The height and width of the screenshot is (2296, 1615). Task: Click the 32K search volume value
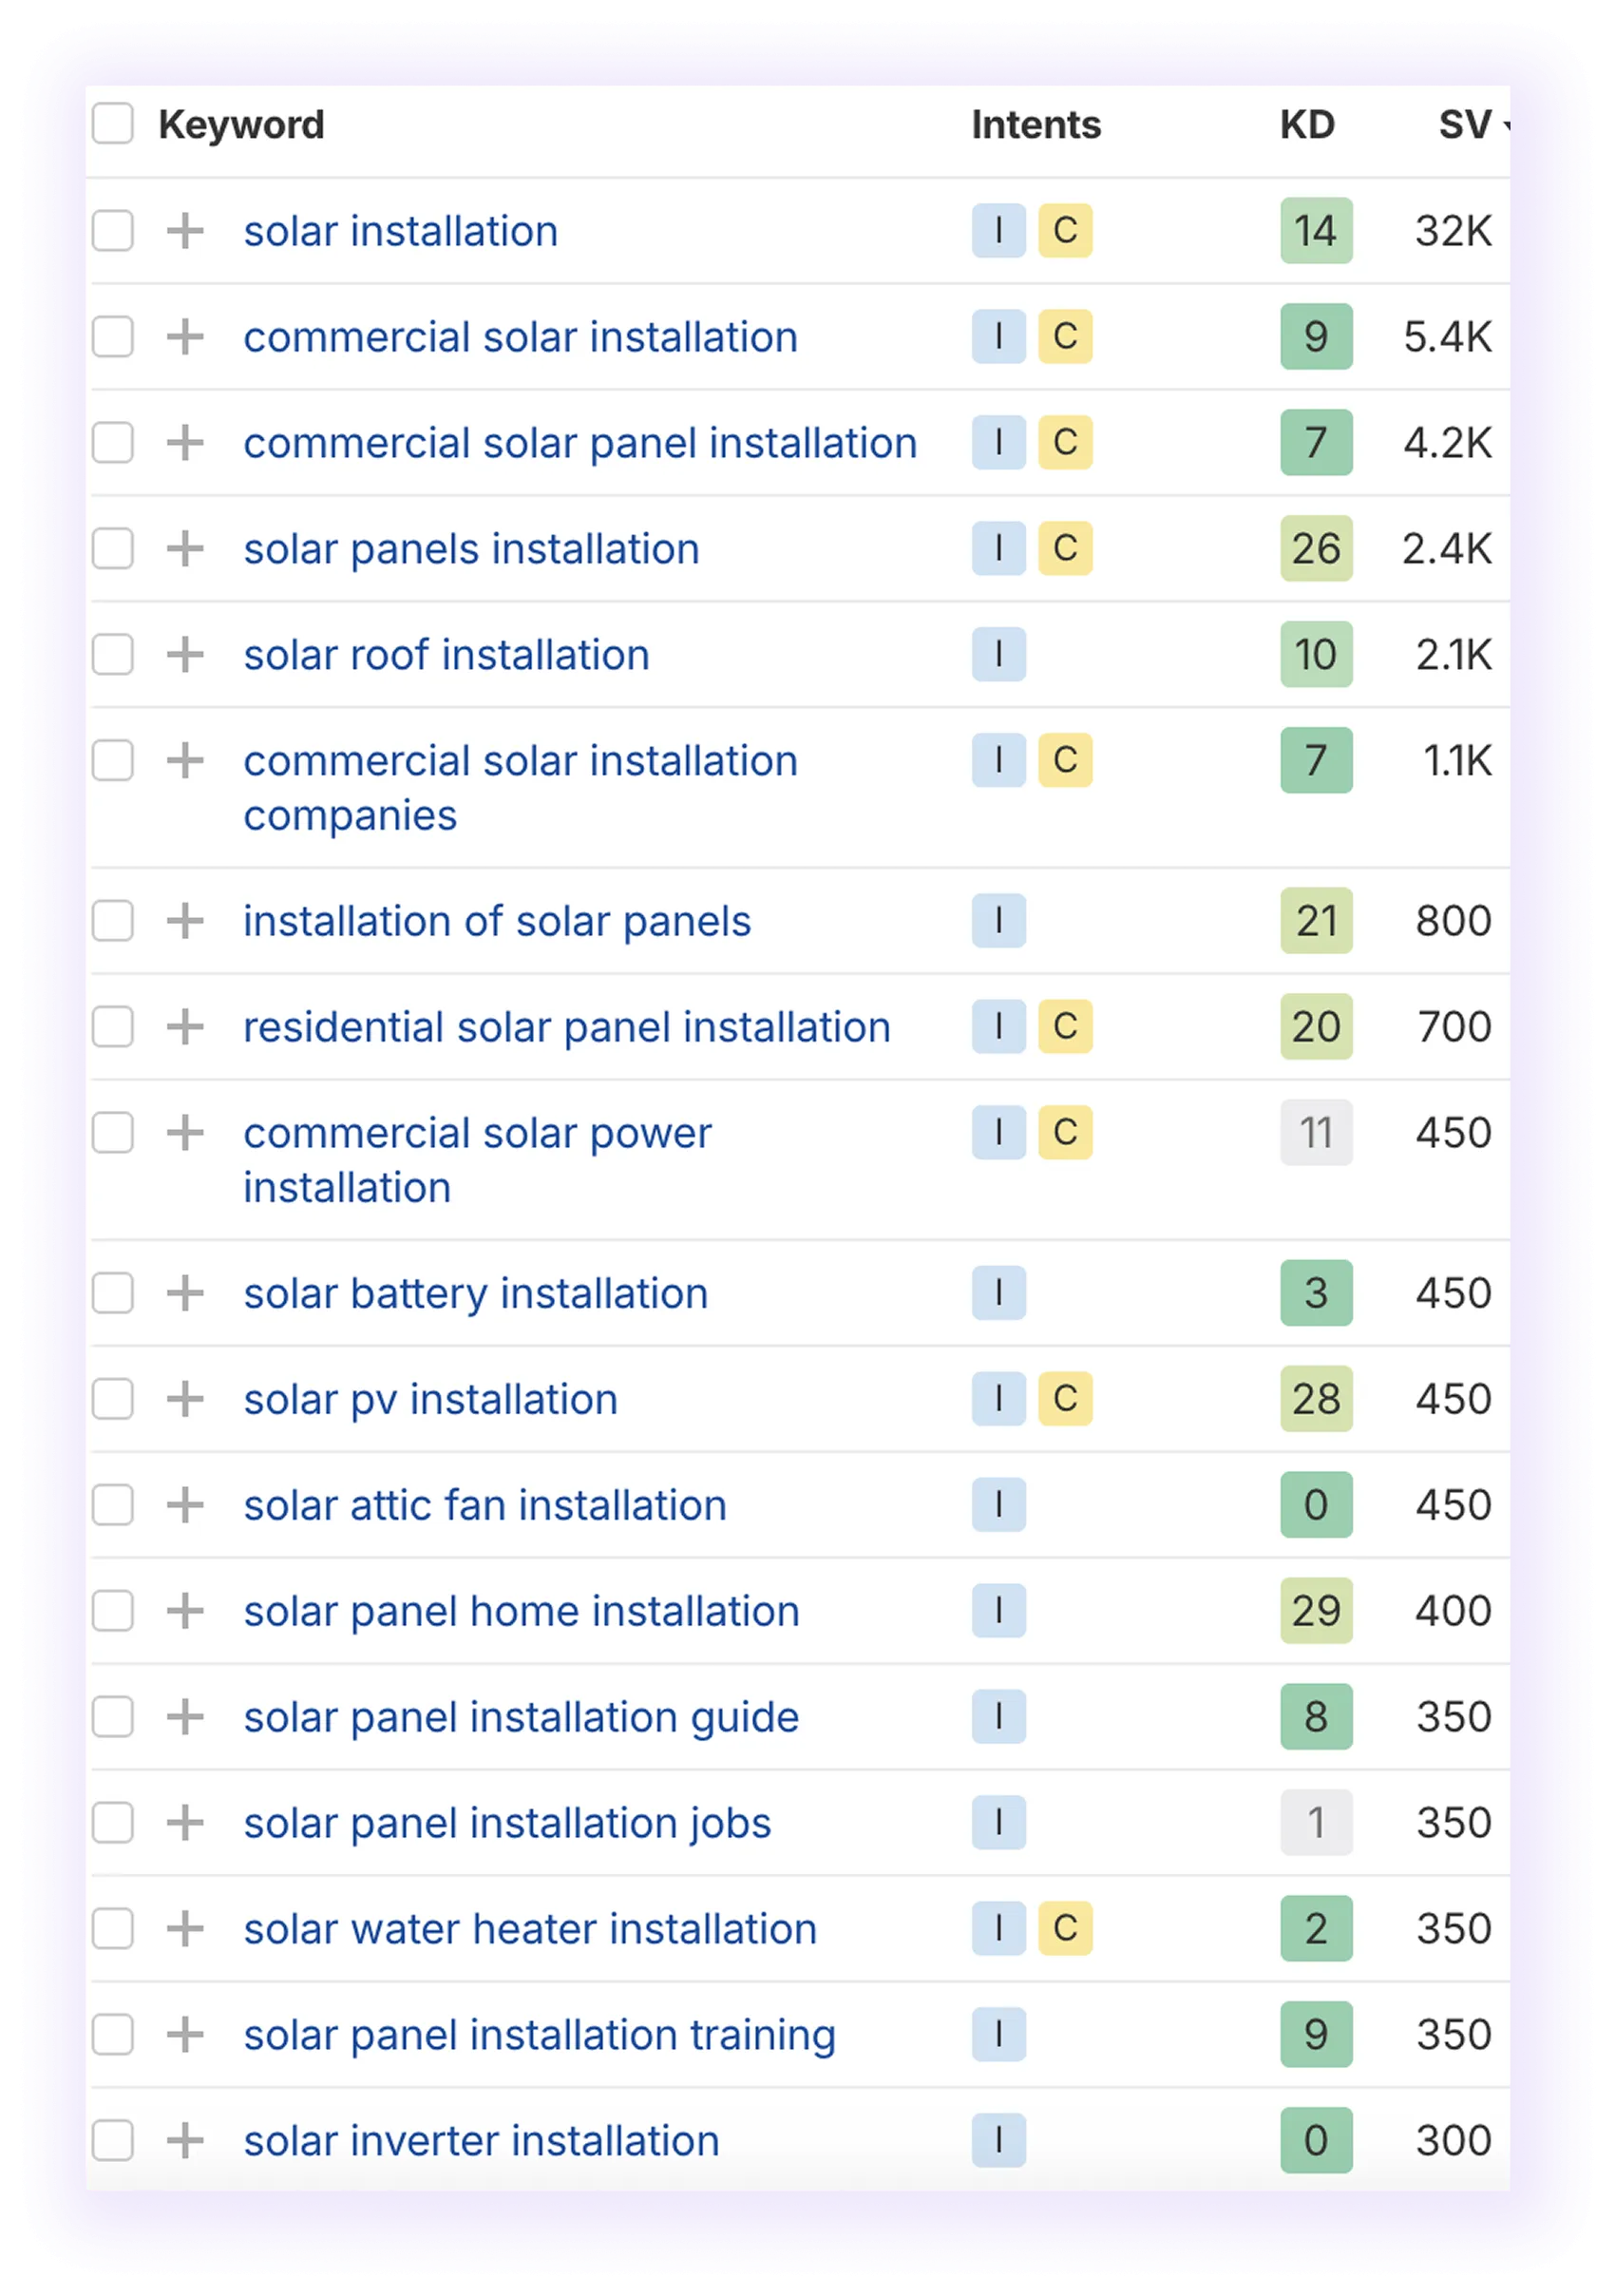coord(1453,231)
